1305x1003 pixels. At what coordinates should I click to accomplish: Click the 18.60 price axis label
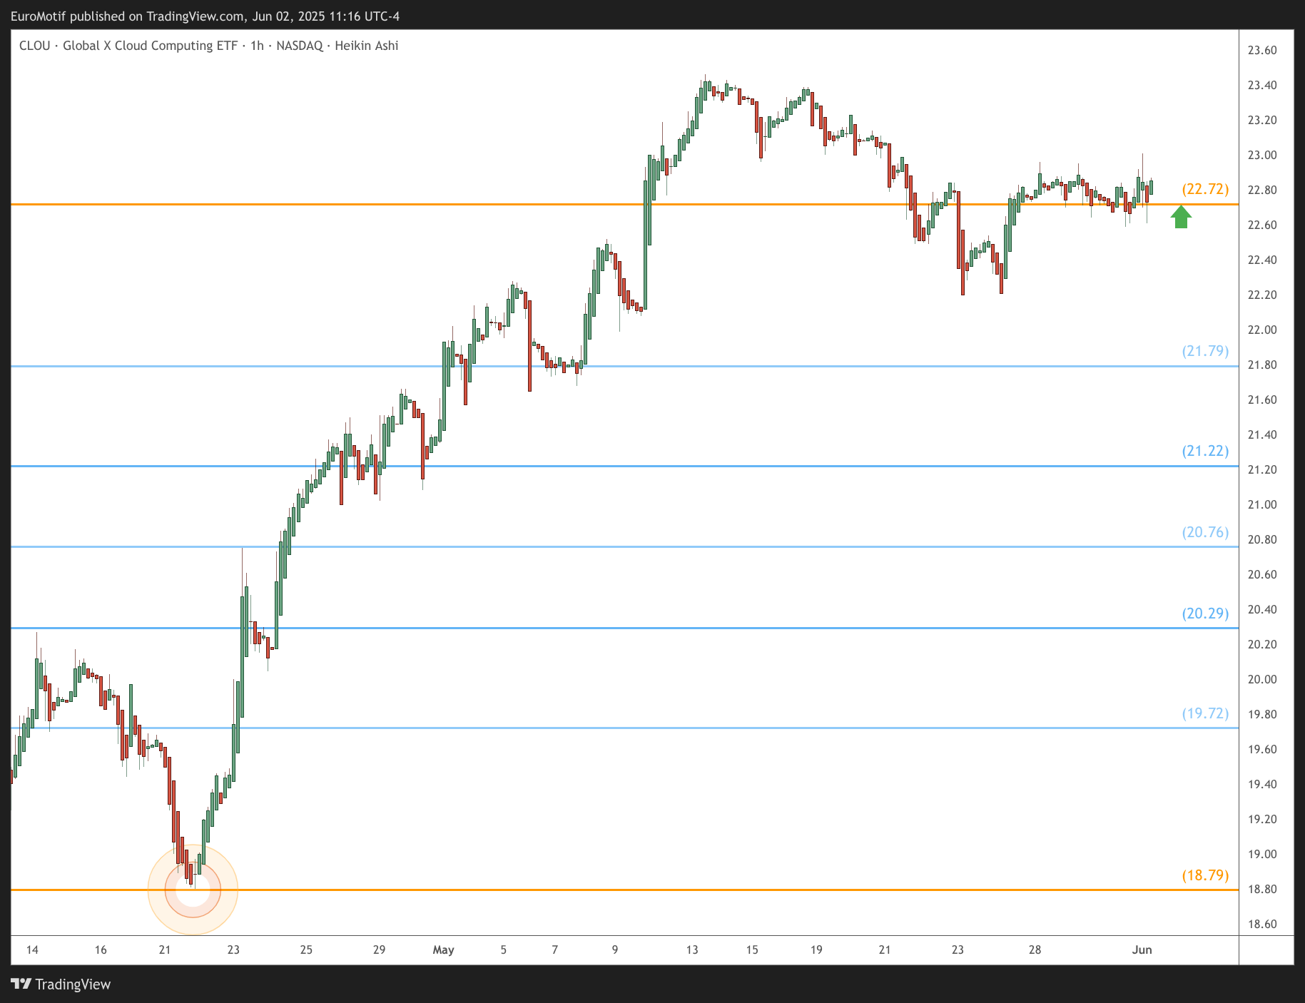[x=1261, y=924]
